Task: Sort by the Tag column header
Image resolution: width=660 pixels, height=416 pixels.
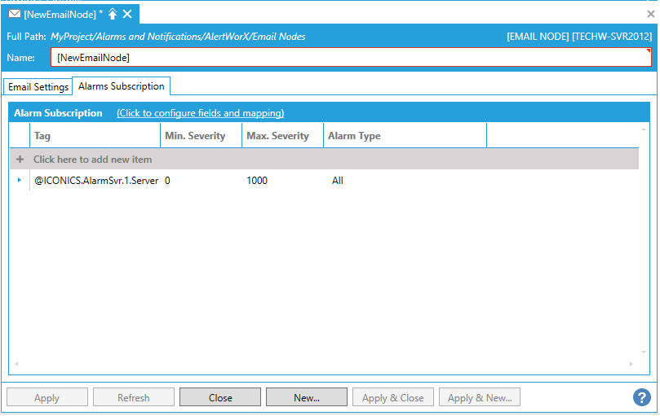Action: (x=95, y=136)
